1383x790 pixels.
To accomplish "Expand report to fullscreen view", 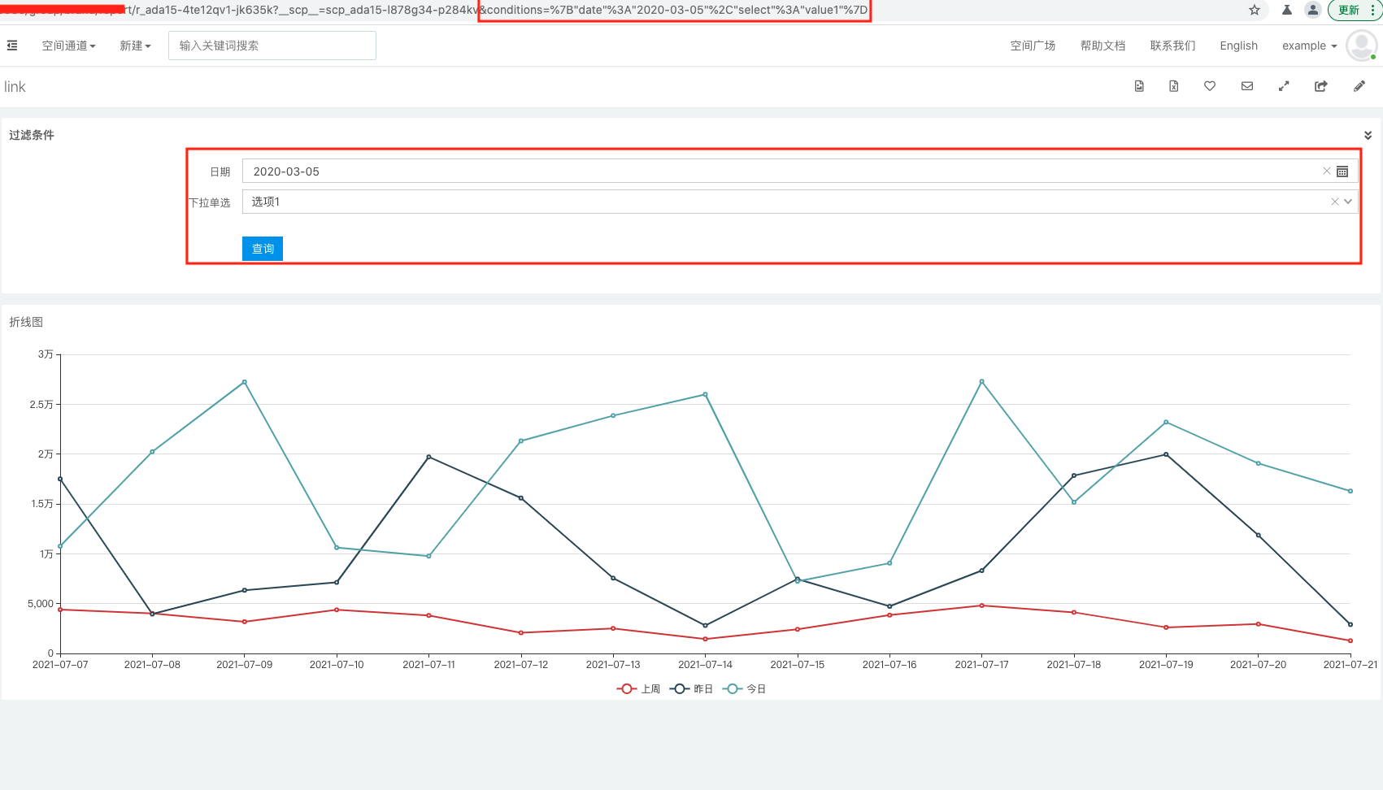I will tap(1284, 86).
